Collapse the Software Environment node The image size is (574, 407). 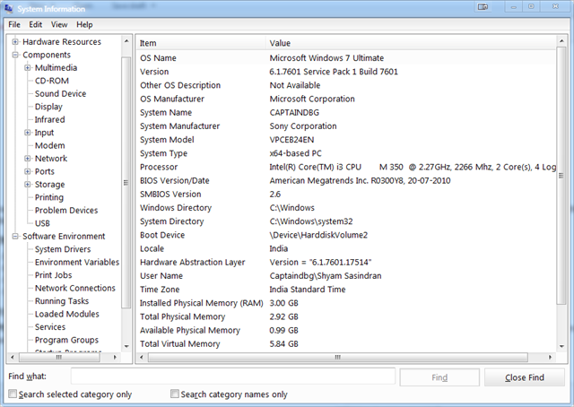[15, 237]
